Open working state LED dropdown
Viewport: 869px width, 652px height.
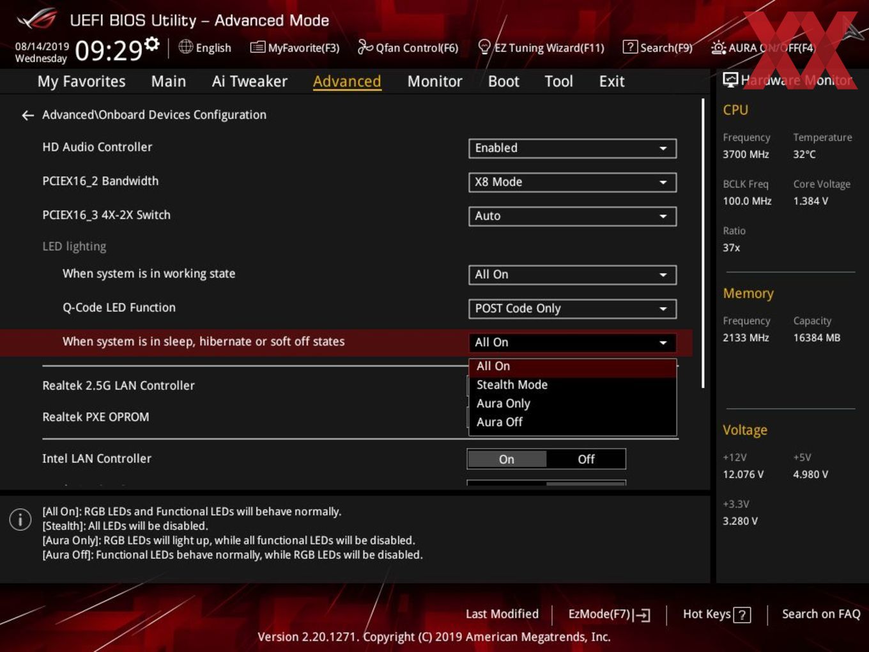572,275
